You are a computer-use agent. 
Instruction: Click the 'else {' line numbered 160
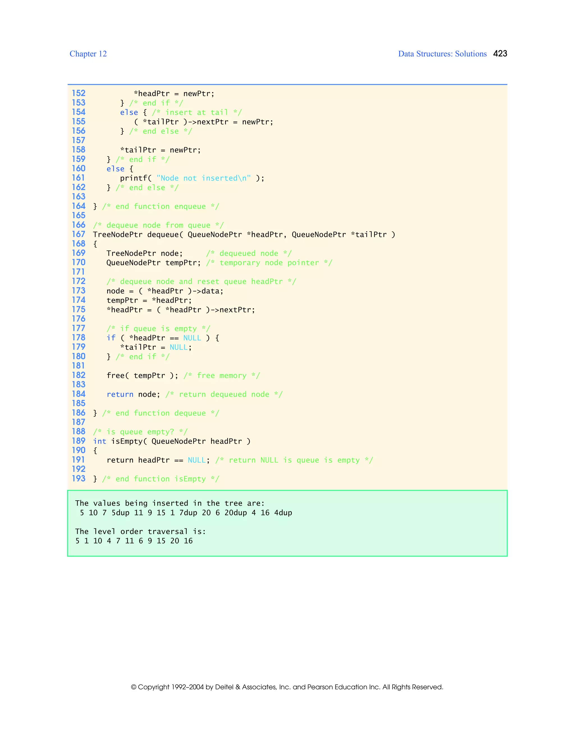coord(120,169)
